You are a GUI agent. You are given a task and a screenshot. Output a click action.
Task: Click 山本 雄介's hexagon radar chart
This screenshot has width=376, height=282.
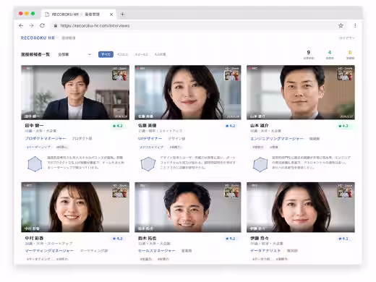click(260, 164)
